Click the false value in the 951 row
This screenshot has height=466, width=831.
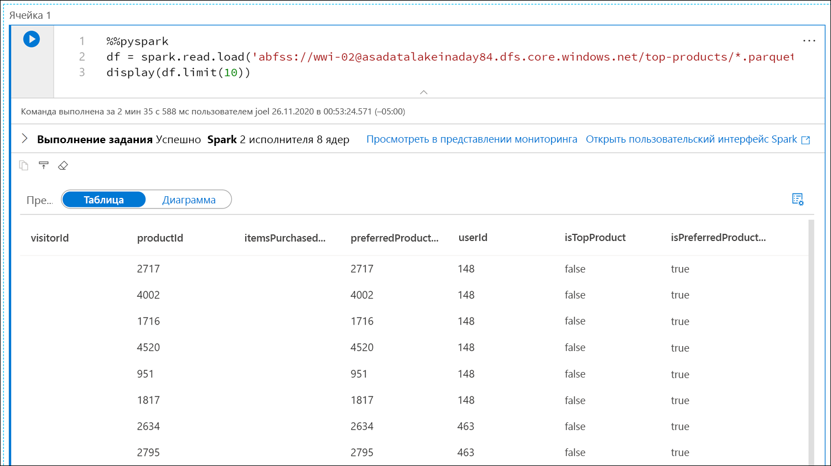(575, 374)
